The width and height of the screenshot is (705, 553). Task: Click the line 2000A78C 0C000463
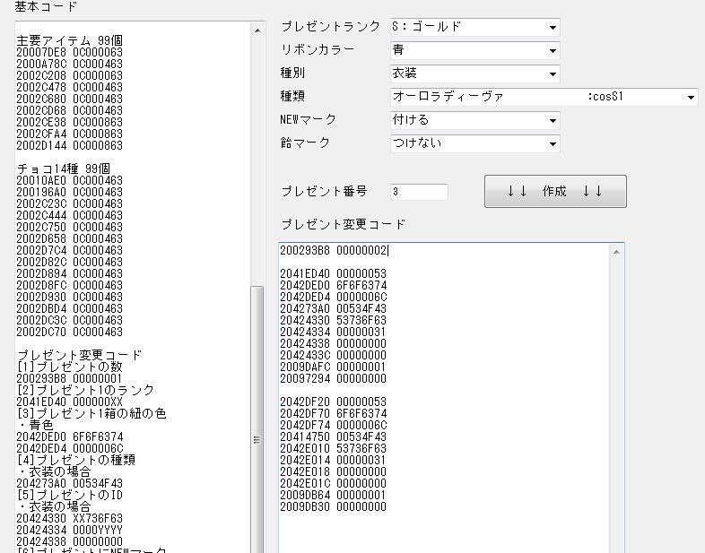coord(70,65)
